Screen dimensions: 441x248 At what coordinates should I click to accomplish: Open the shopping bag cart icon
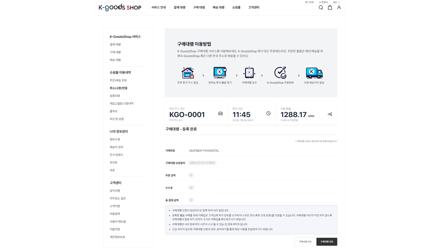coord(330,8)
